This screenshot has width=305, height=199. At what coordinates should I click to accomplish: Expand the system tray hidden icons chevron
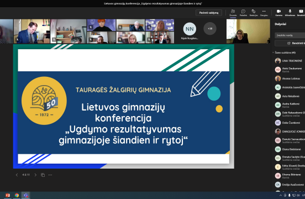pos(281,195)
